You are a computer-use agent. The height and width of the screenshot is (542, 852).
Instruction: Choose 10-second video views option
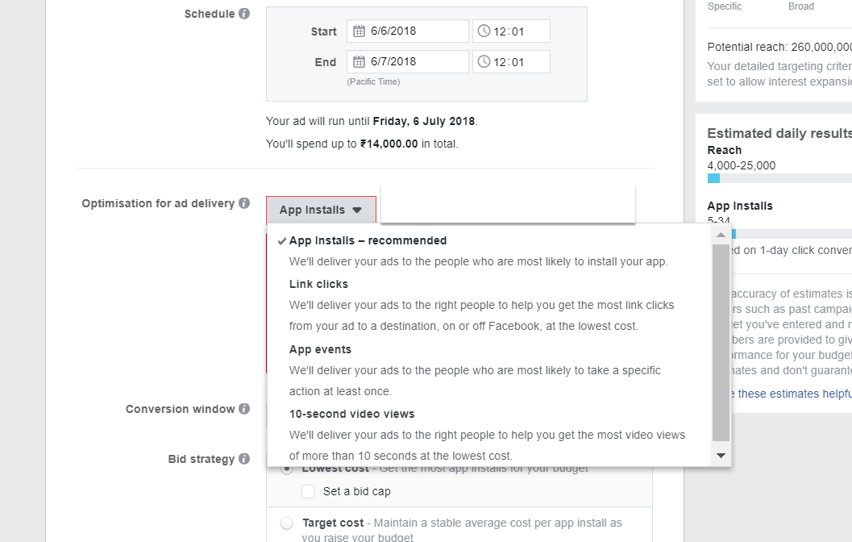point(352,414)
